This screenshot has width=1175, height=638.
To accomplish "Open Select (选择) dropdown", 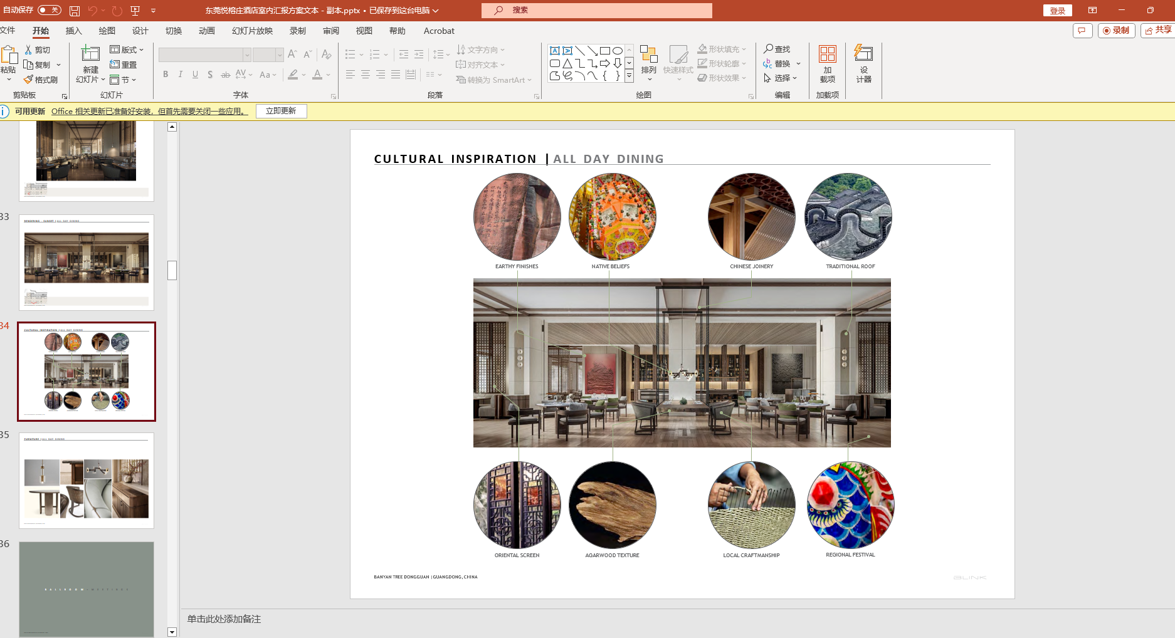I will click(x=781, y=78).
